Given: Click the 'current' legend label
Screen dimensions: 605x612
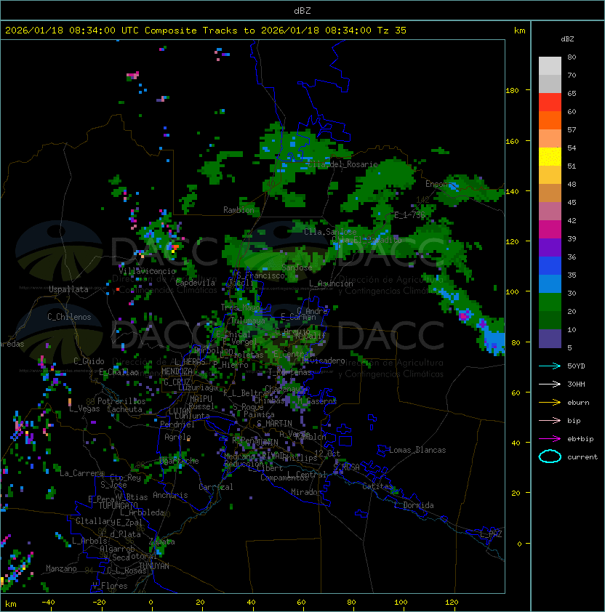Looking at the screenshot, I should click(582, 456).
